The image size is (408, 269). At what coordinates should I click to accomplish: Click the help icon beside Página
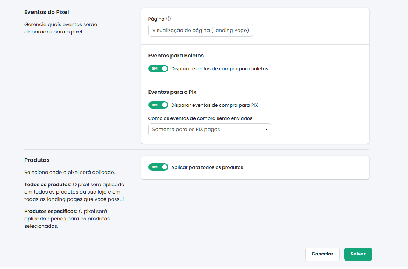(x=169, y=19)
